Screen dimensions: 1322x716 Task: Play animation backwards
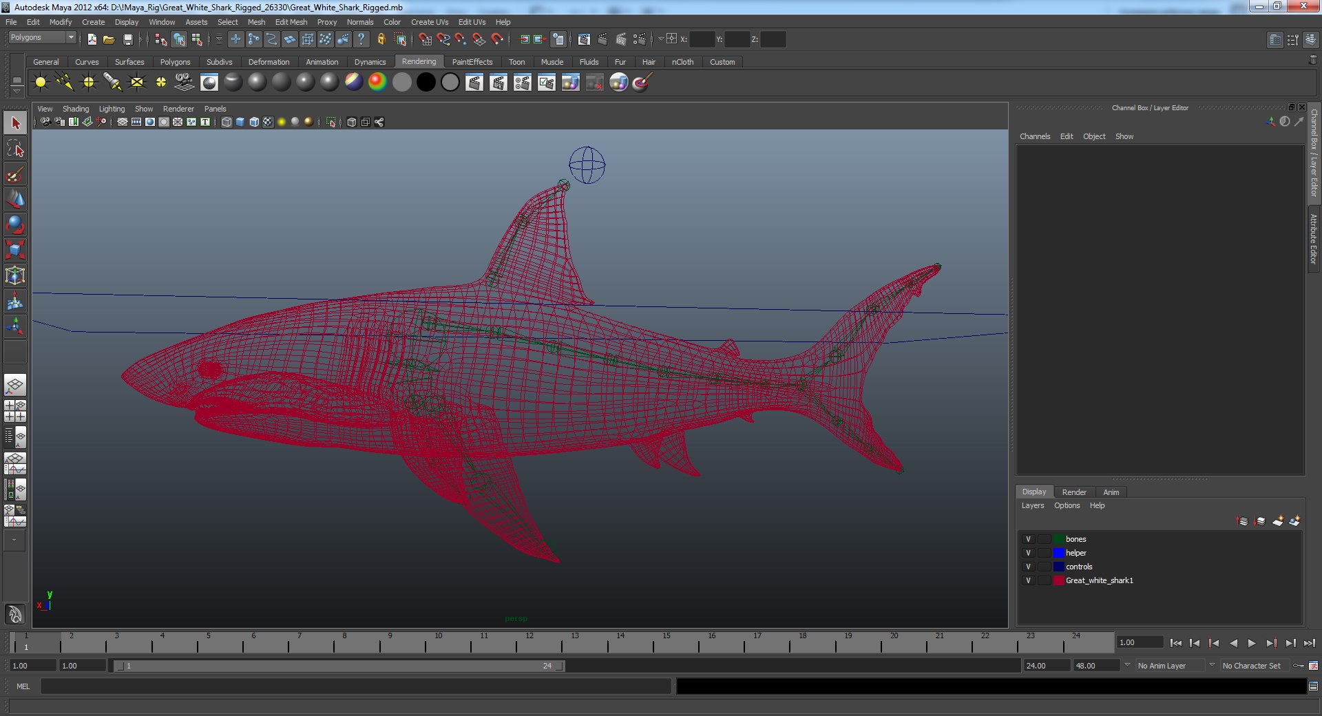pos(1233,643)
